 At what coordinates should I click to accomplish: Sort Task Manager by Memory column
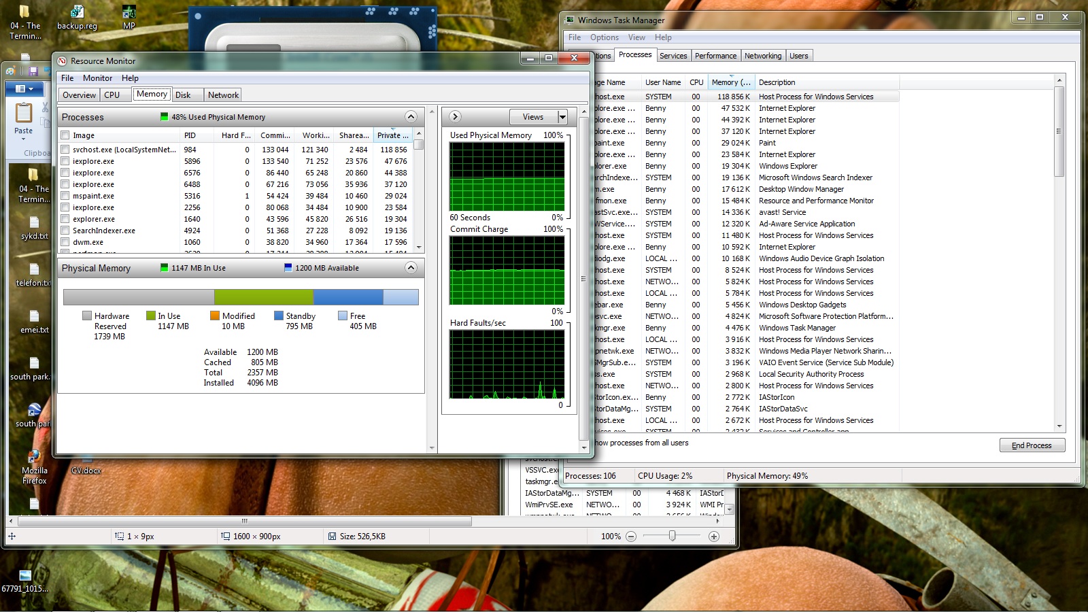click(731, 82)
